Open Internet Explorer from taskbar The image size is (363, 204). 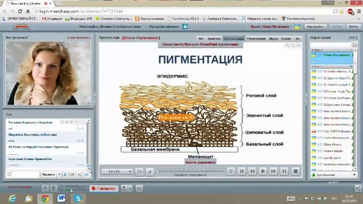[12, 199]
